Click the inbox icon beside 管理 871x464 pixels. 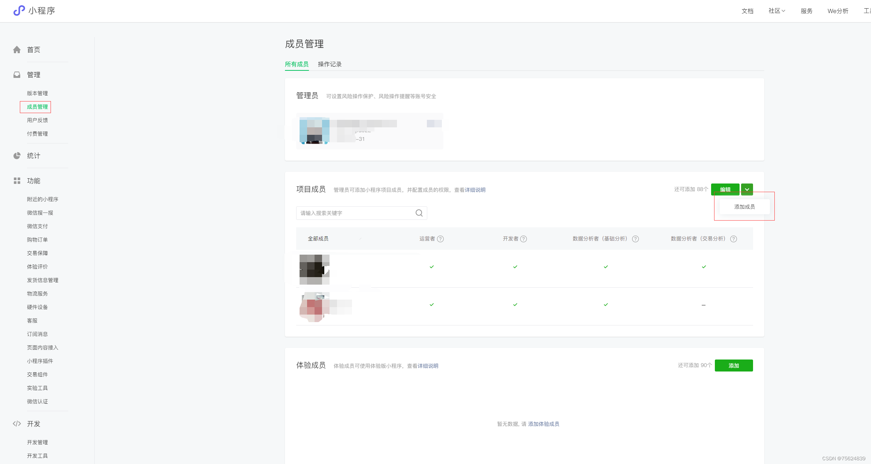[x=17, y=75]
